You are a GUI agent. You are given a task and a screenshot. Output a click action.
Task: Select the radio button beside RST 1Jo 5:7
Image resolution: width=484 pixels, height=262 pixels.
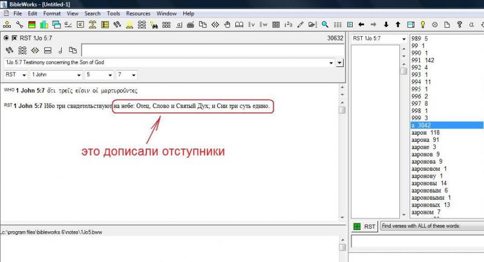(x=6, y=38)
